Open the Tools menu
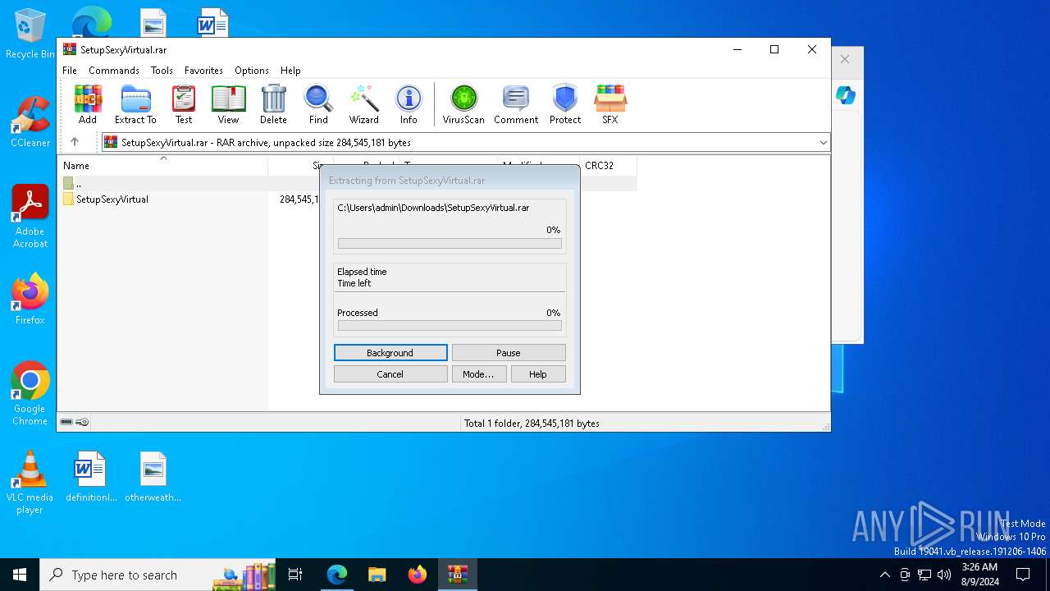Image resolution: width=1050 pixels, height=591 pixels. coord(162,71)
